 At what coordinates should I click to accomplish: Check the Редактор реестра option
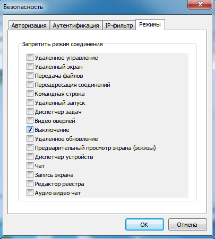[x=30, y=184]
